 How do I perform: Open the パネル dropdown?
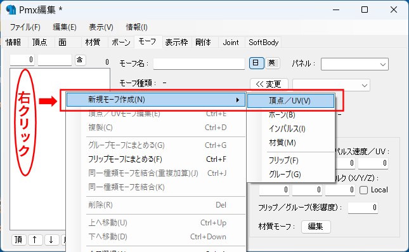(354, 64)
